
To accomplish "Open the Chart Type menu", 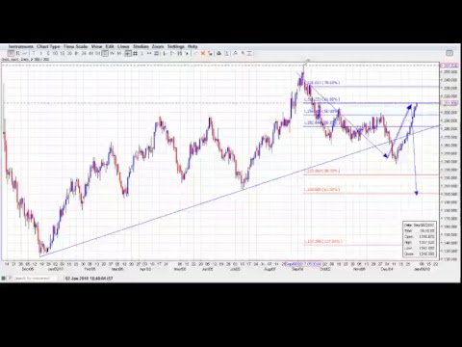I will click(48, 46).
